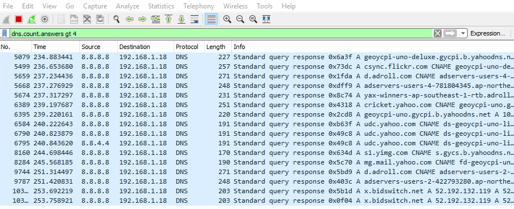514x209 pixels.
Task: Select packet 9787 adservers-users-2 row
Action: pos(257,181)
